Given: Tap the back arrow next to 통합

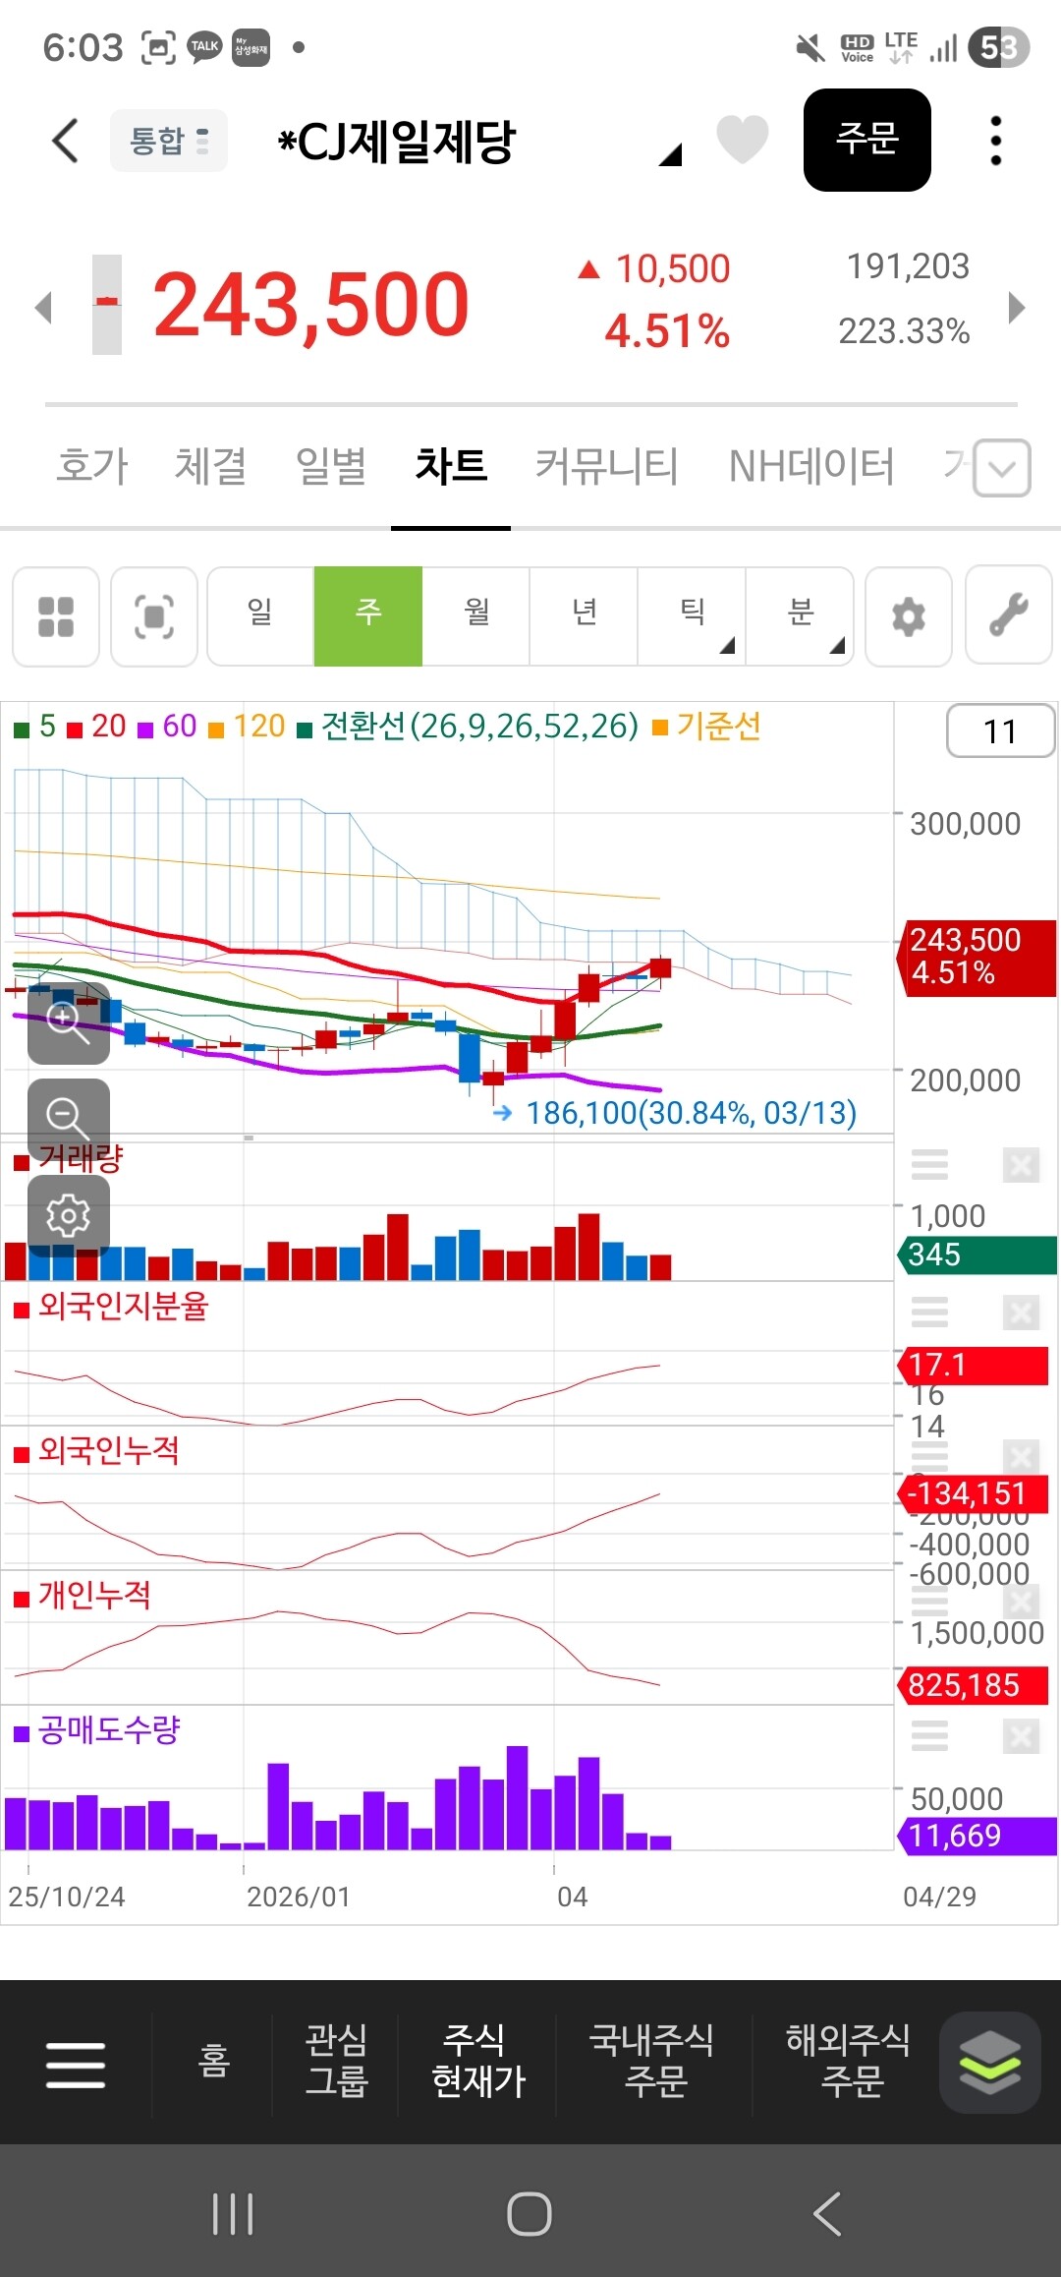Looking at the screenshot, I should pos(65,141).
